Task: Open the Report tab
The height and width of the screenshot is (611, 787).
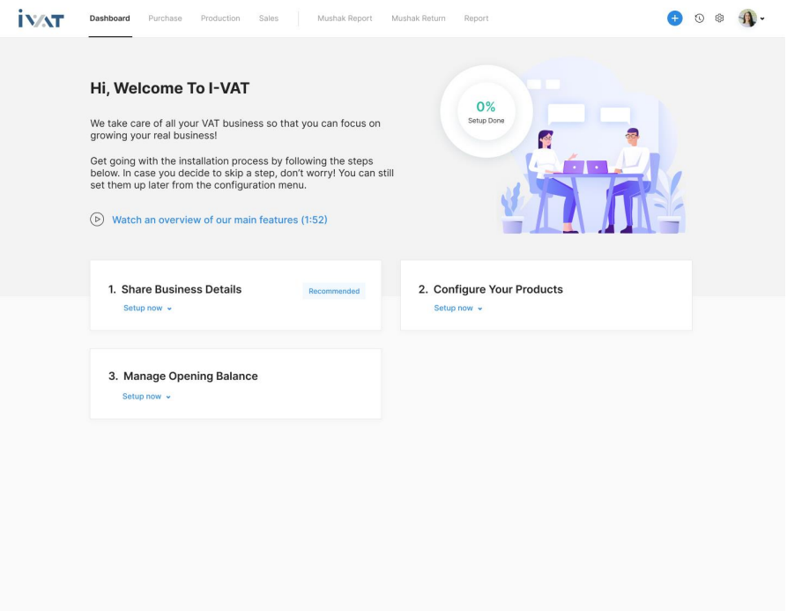Action: point(476,19)
